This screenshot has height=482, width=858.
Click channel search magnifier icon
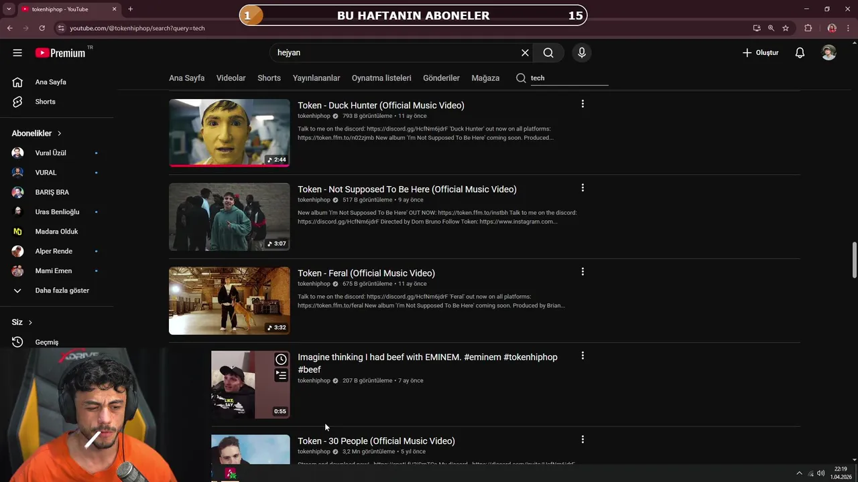[x=521, y=78]
